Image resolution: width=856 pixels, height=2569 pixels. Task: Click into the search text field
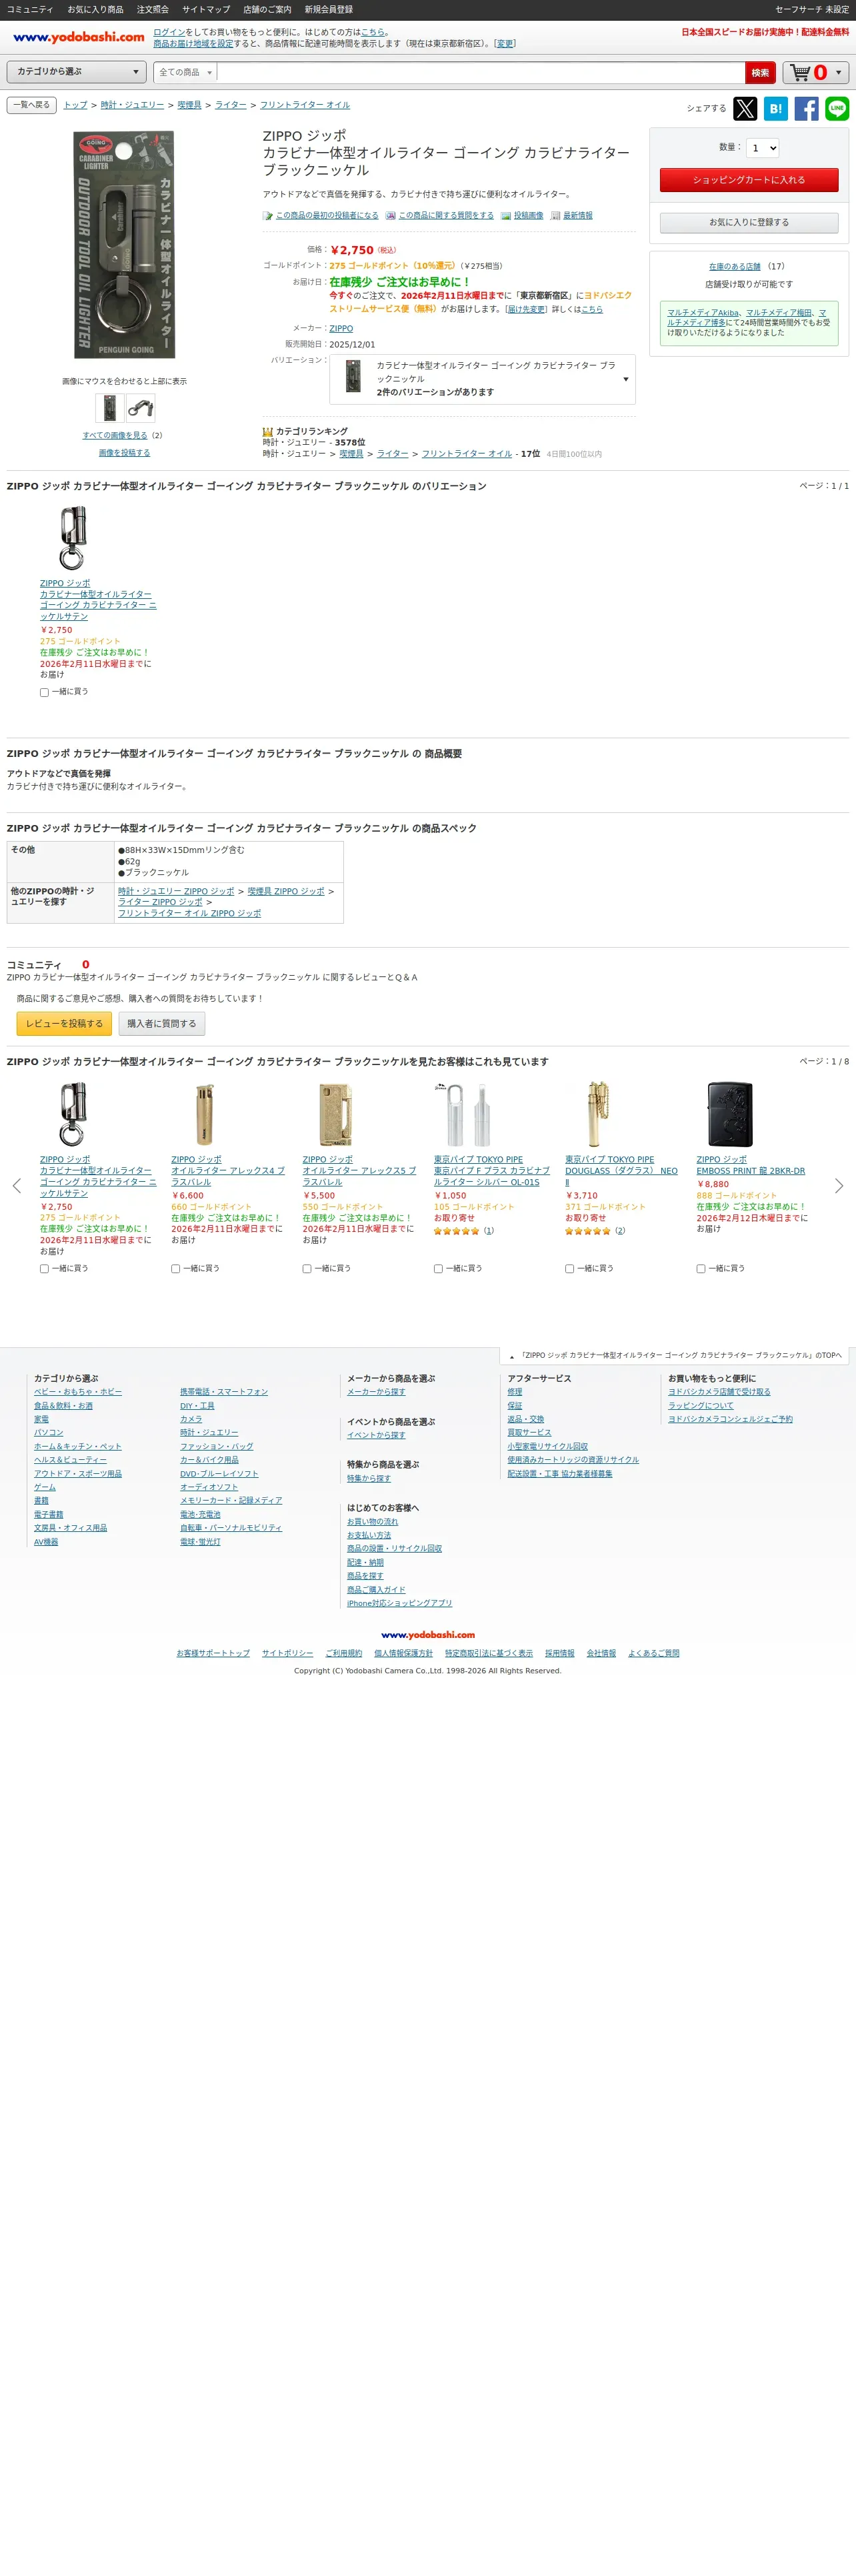pyautogui.click(x=480, y=73)
